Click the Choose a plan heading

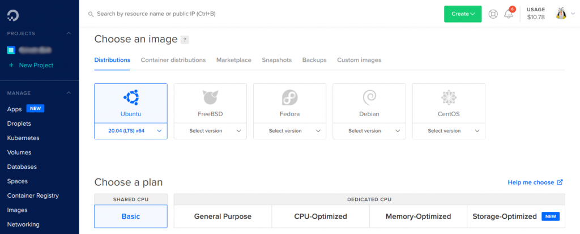(129, 182)
